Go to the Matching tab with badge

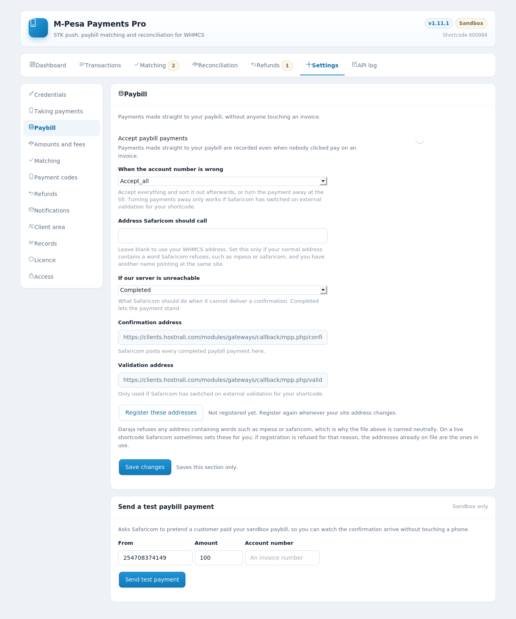click(157, 65)
